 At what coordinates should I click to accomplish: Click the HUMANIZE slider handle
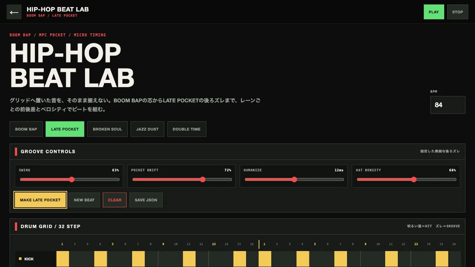tap(294, 180)
